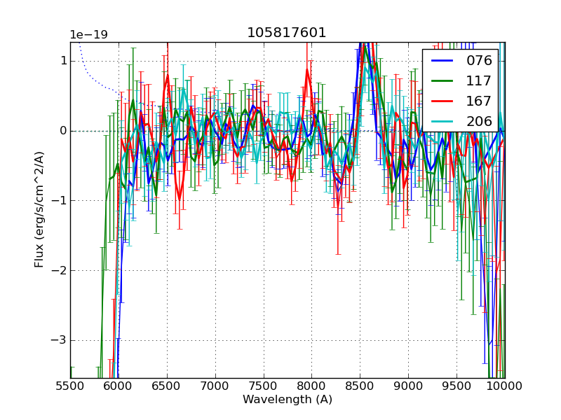Click the 8500 x-axis tick label
561x420 pixels.
click(x=360, y=386)
